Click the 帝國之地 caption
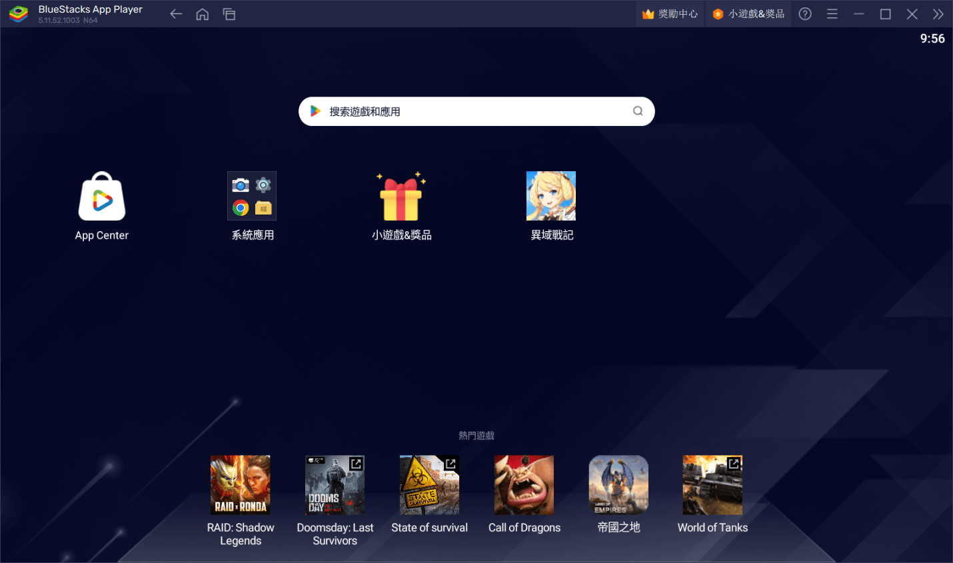Viewport: 953px width, 563px height. coord(619,528)
